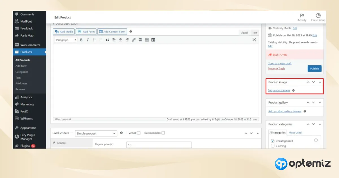This screenshot has height=178, width=339.
Task: Switch to the Text editor tab
Action: (x=255, y=32)
